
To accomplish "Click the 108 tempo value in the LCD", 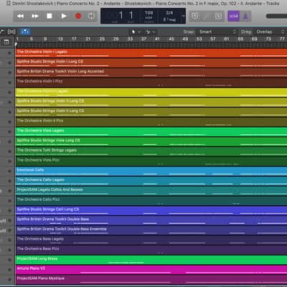I will point(149,13).
